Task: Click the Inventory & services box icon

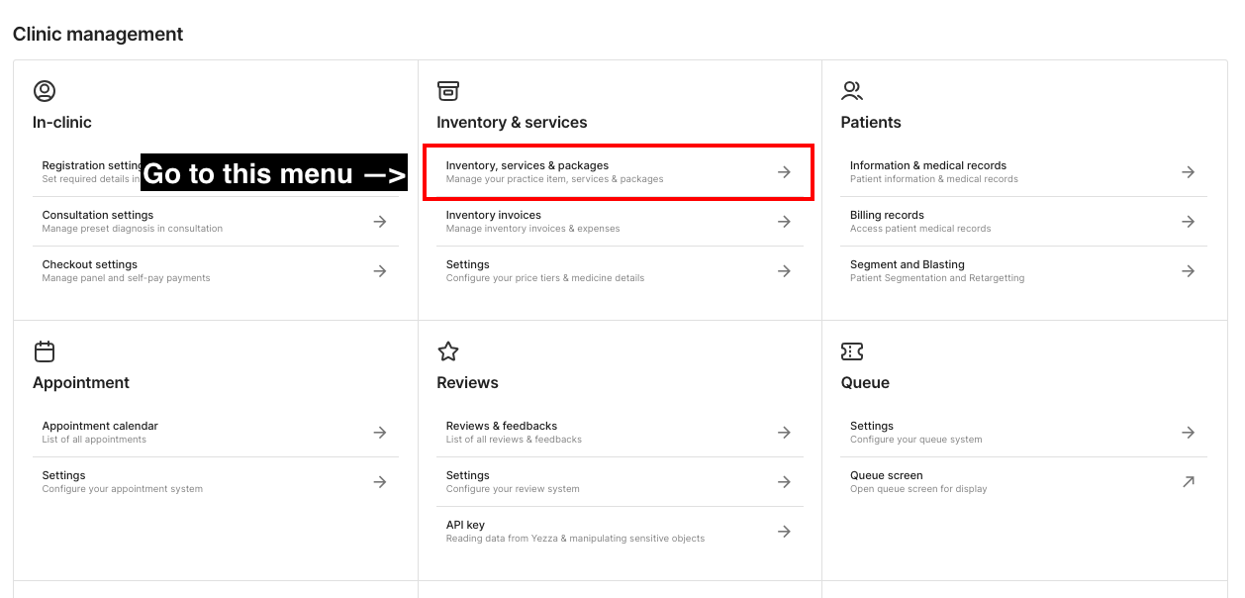Action: coord(447,91)
